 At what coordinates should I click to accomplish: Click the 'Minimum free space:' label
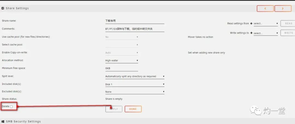[x=14, y=68]
